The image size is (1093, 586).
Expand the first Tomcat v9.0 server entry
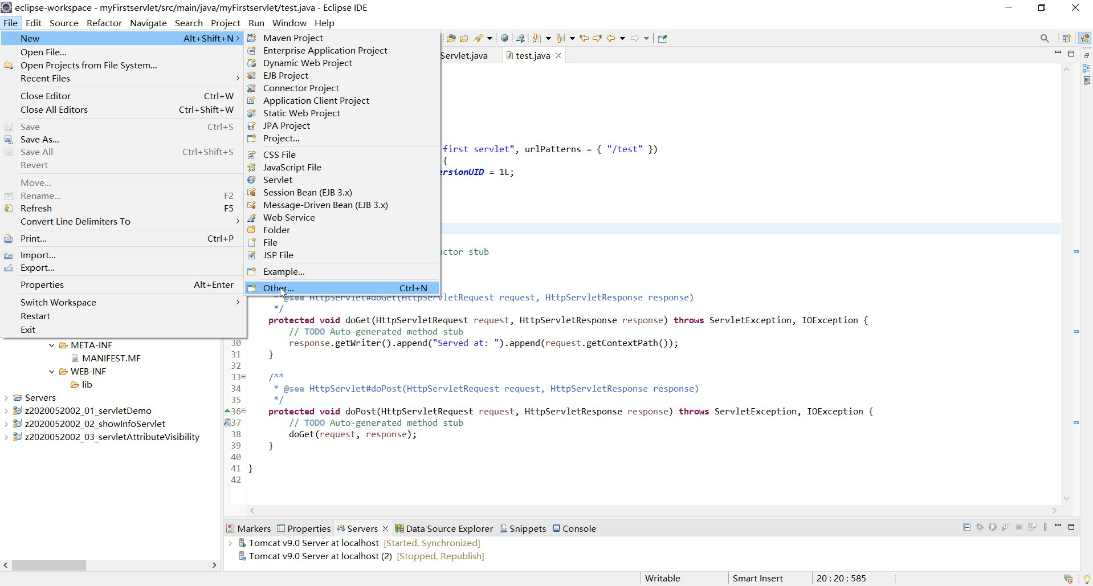[x=230, y=543]
